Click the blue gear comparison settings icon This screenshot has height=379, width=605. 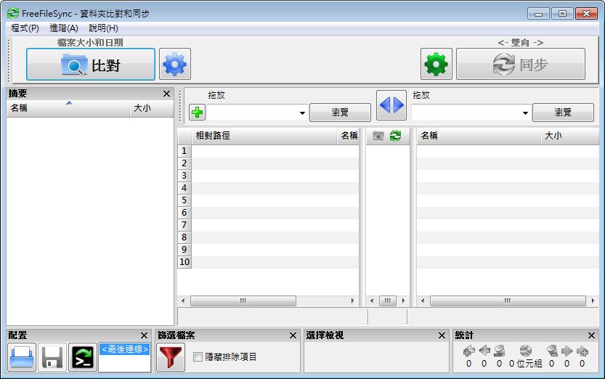coord(175,65)
